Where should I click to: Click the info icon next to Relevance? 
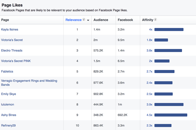pos(84,20)
